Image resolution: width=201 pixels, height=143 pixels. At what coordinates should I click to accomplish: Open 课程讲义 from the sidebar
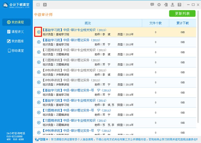click(x=16, y=32)
